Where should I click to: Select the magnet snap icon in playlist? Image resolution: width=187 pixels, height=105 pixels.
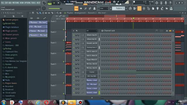click(33, 13)
